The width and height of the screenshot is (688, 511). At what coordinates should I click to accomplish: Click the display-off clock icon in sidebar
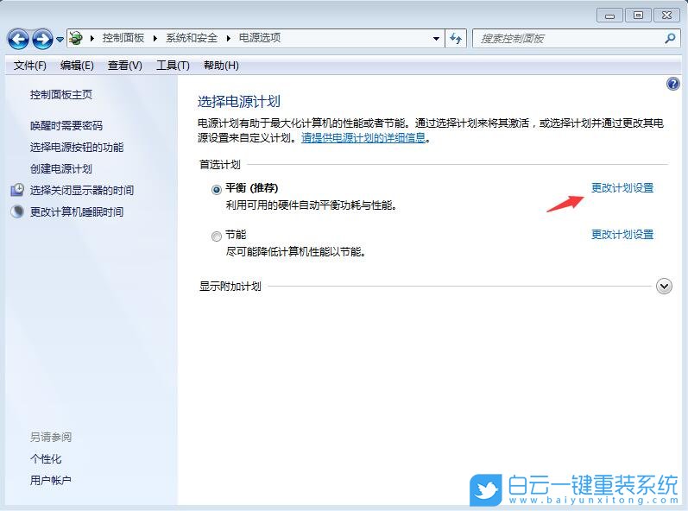click(17, 190)
